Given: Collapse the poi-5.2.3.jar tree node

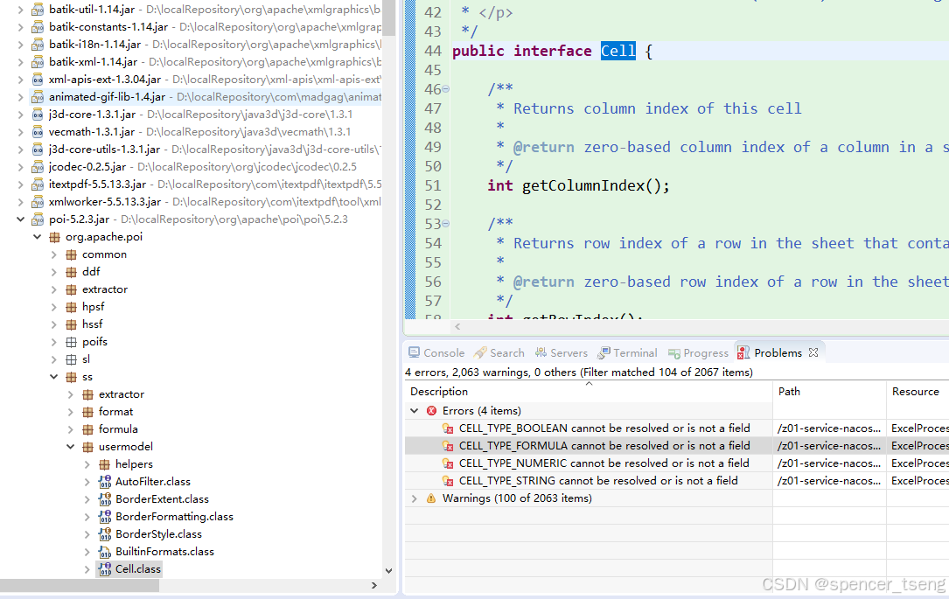Looking at the screenshot, I should point(20,219).
